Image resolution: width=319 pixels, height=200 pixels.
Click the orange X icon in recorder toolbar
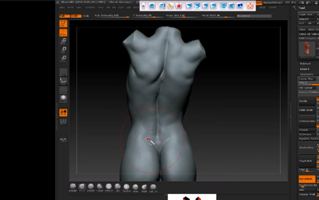pos(250,6)
